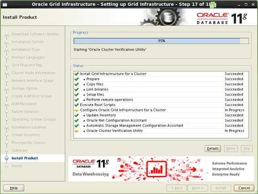Click the check icon for Execute Root Scripts
258x194 pixels.
coord(76,105)
